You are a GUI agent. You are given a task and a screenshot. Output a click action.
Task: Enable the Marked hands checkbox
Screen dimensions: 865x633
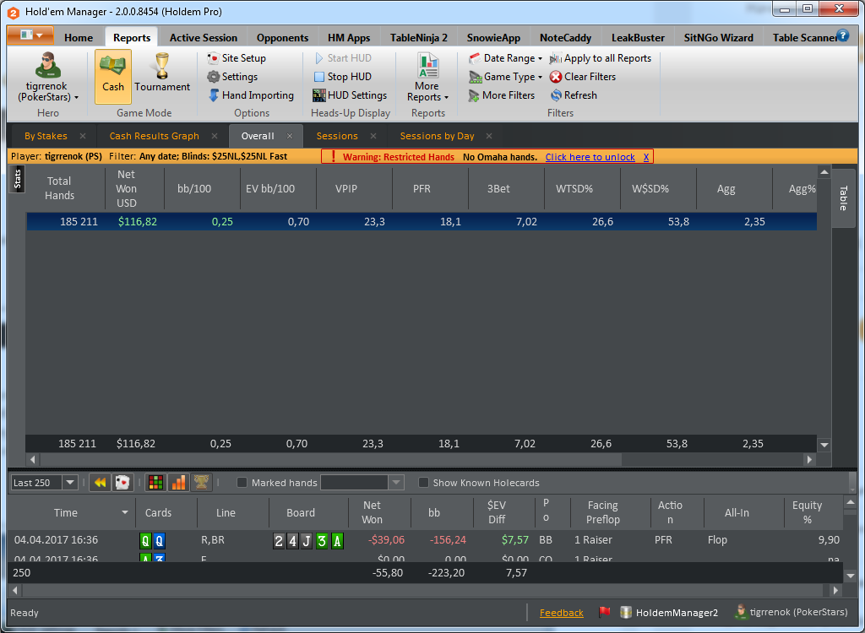242,483
